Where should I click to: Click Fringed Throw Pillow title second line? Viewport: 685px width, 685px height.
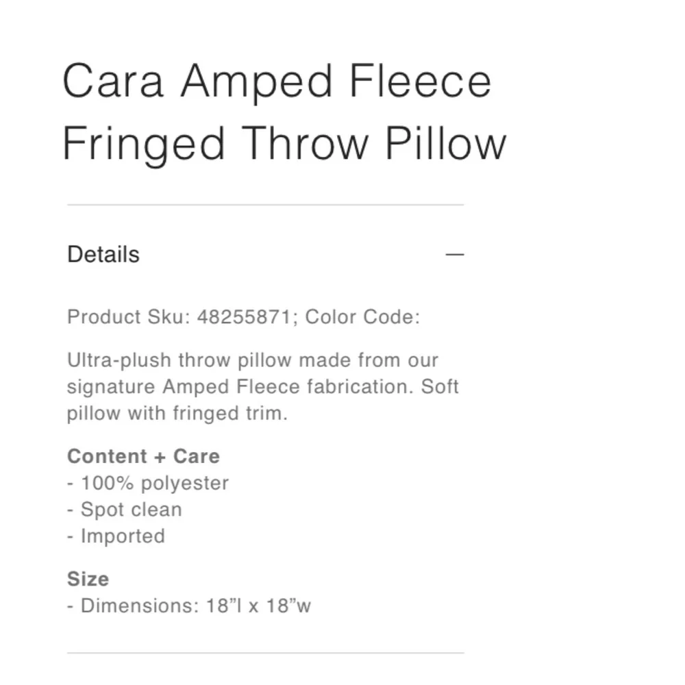pyautogui.click(x=285, y=143)
